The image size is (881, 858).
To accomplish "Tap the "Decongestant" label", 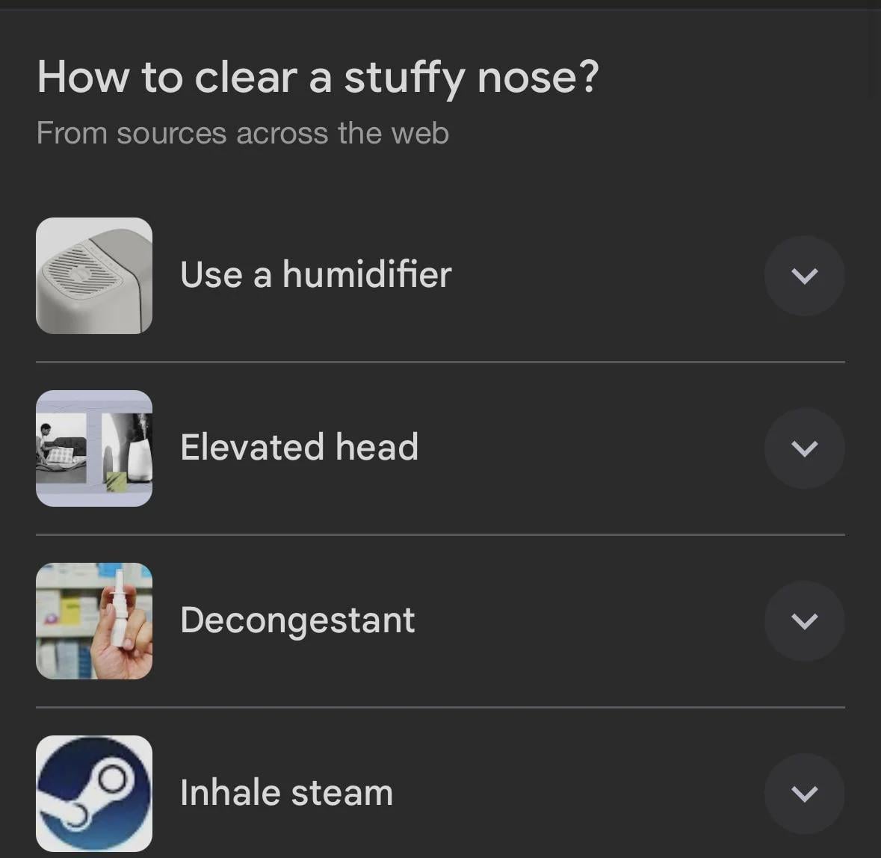I will tap(297, 620).
